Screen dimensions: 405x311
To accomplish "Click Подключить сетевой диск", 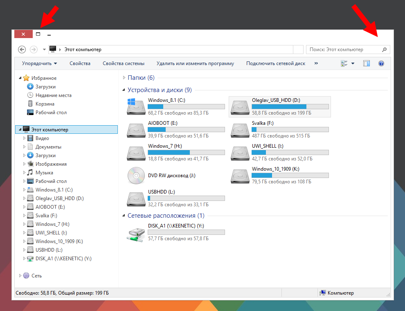I will [x=276, y=63].
